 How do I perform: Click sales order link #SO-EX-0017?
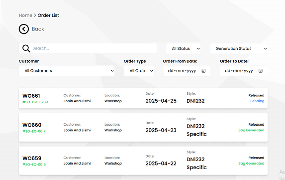(x=34, y=131)
